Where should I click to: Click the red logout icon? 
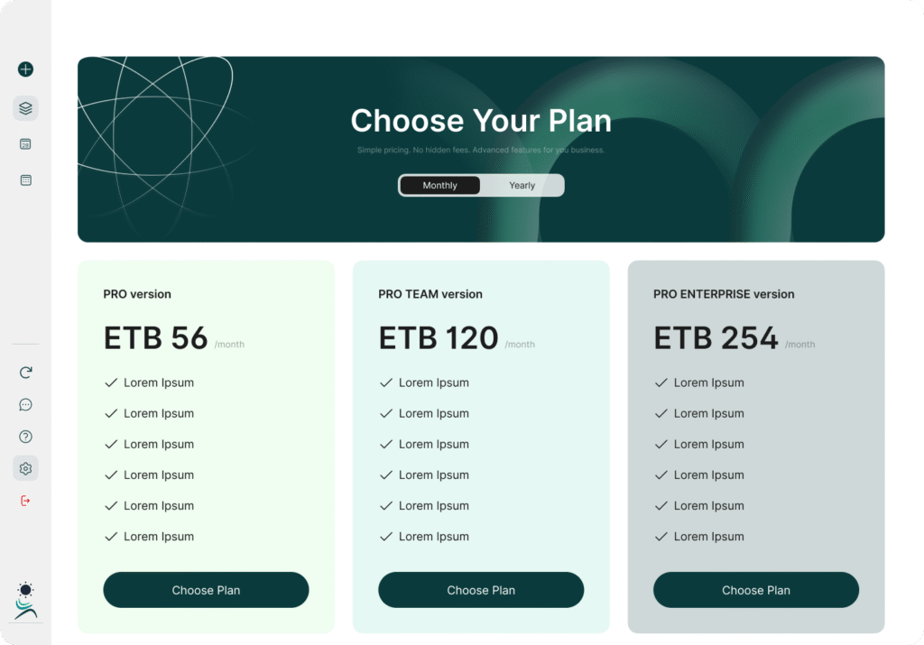(x=25, y=501)
